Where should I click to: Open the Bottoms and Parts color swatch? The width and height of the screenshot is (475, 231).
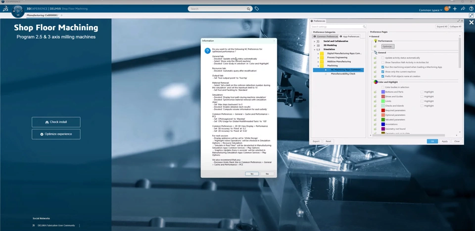click(383, 92)
